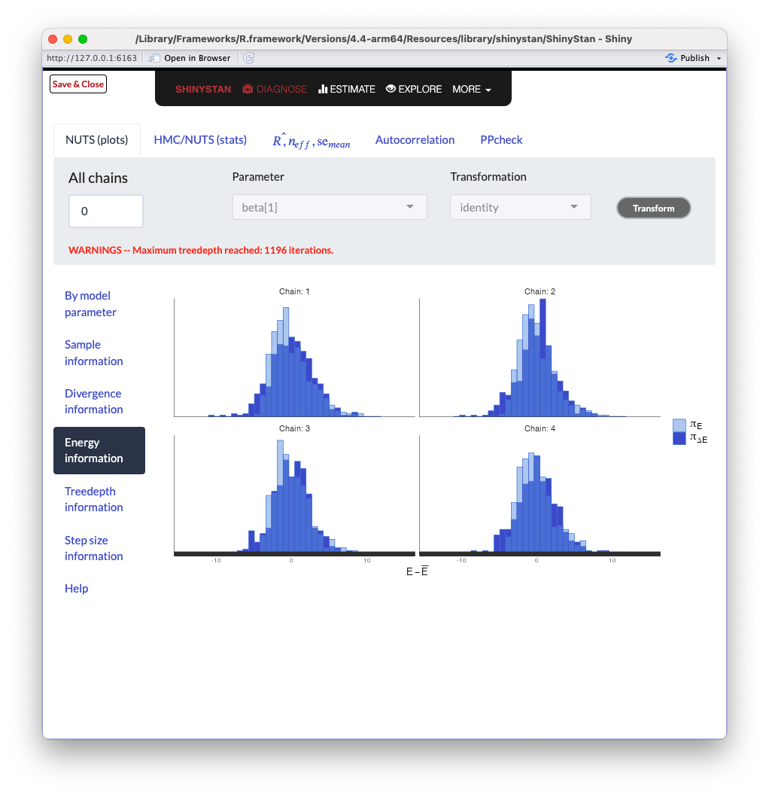
Task: Open the DIAGNOSE page in navbar
Action: (x=275, y=89)
